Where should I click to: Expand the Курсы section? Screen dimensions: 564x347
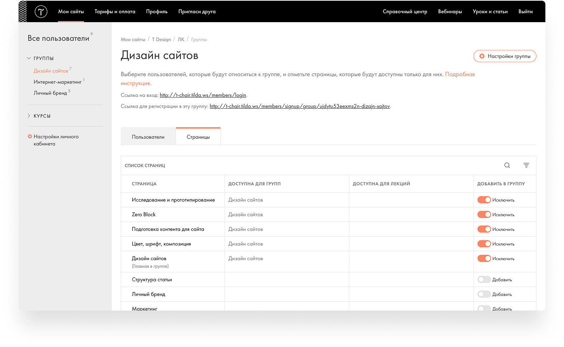(29, 116)
